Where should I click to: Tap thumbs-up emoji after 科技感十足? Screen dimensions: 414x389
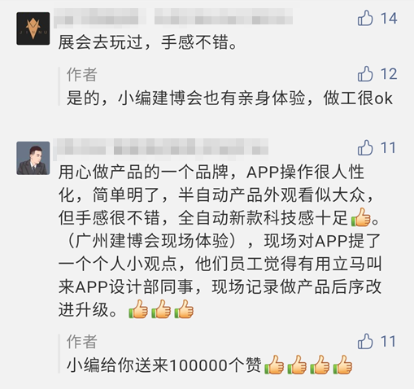point(361,217)
